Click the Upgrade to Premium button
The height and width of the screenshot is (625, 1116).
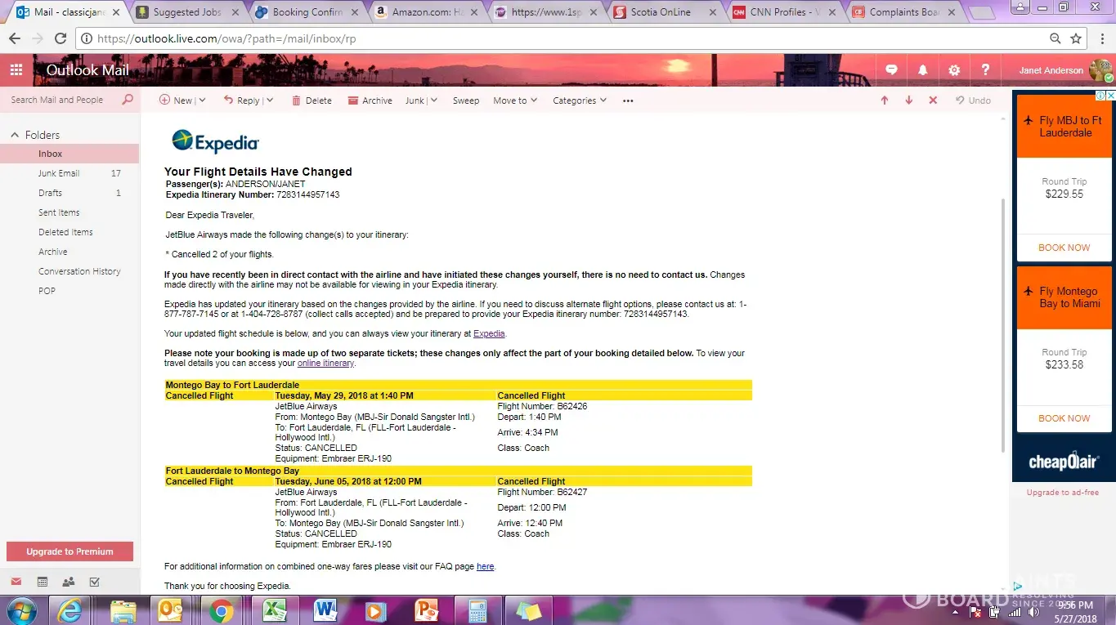69,551
